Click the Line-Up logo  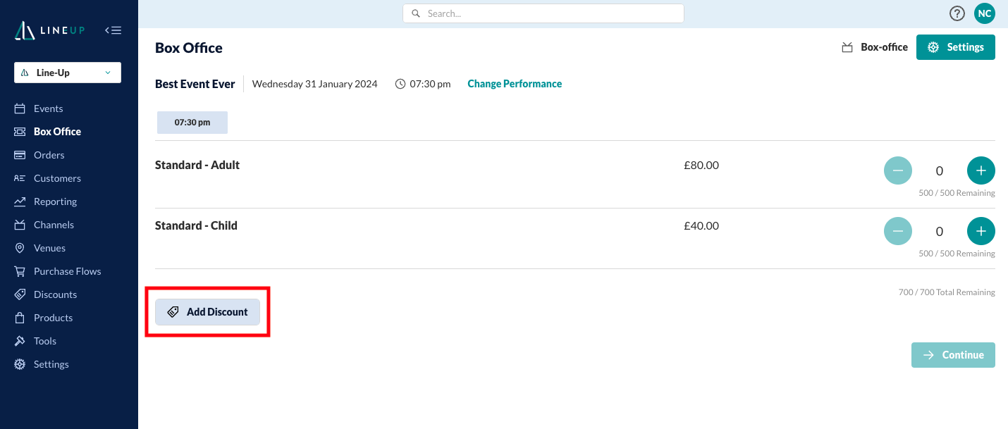tap(49, 30)
